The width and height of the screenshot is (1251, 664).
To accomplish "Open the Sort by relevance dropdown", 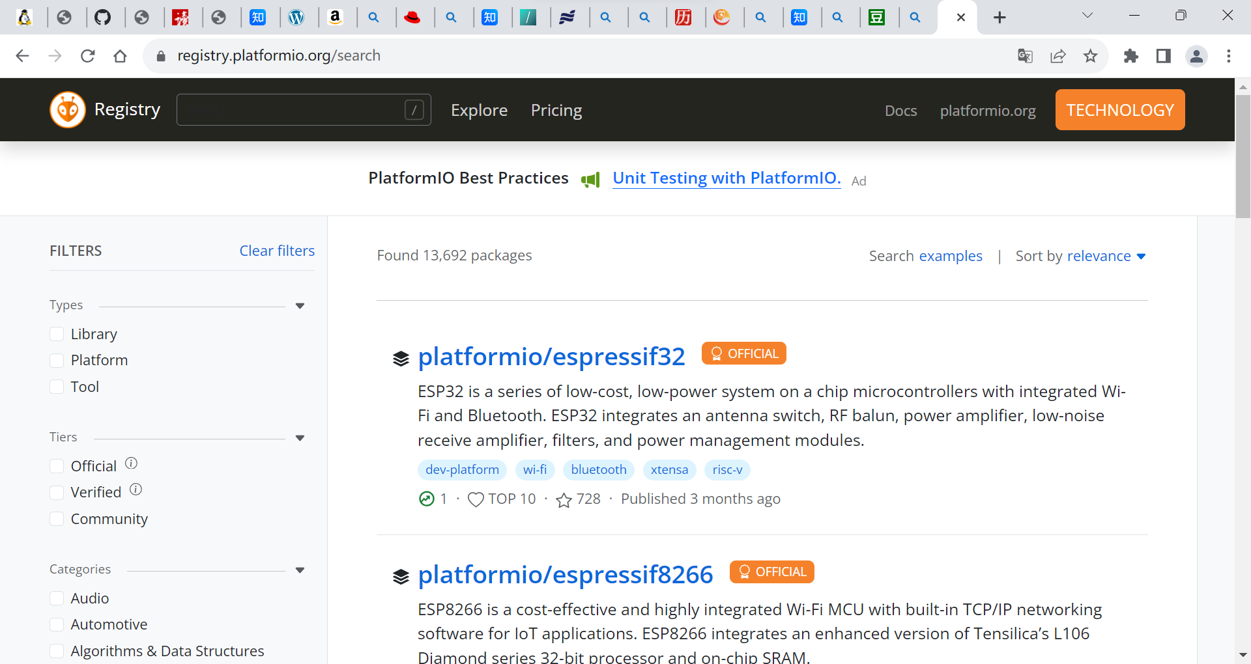I will click(1080, 256).
